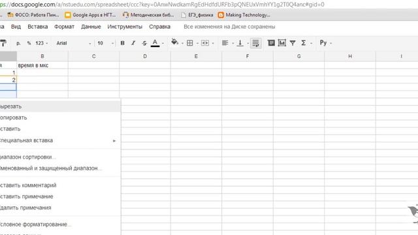Viewport: 418px width, 235px height.
Task: Click the functions sigma icon
Action: 303,43
